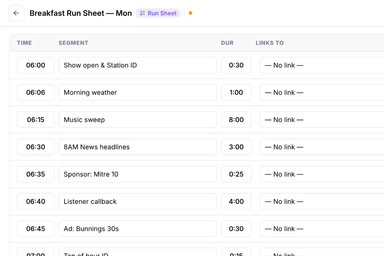Edit the 0:30 duration for Ad: Bunnings 30s
Viewport: 384px width, 256px height.
tap(236, 228)
